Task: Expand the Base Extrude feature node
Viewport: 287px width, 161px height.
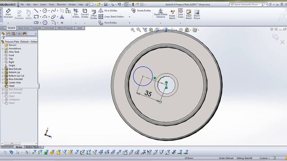Action: (x=3, y=69)
